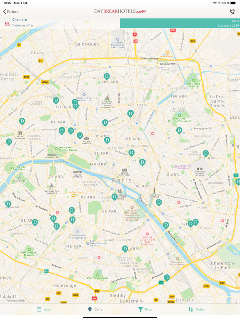
Task: Select hotel pin under 9E ARR. label
Action: click(x=107, y=140)
